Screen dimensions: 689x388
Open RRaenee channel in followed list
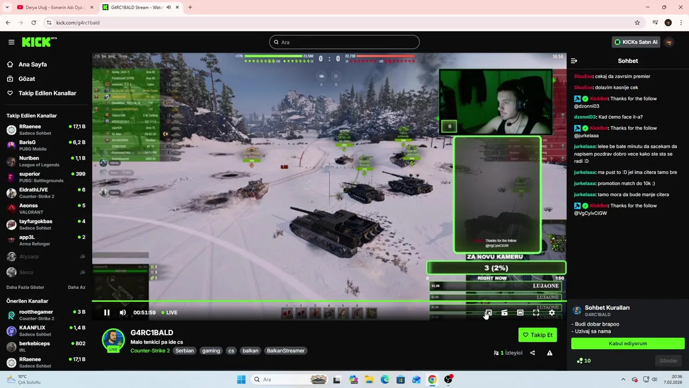click(46, 130)
